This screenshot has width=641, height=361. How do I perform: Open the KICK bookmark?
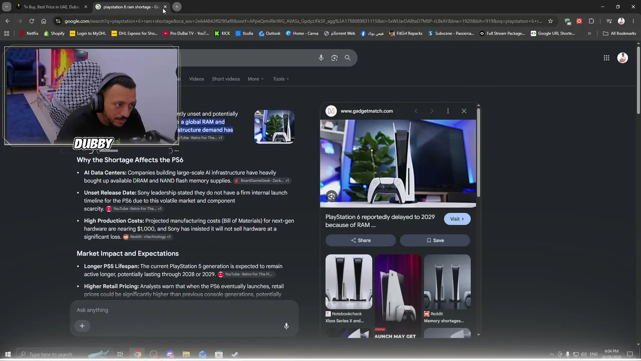(x=222, y=34)
